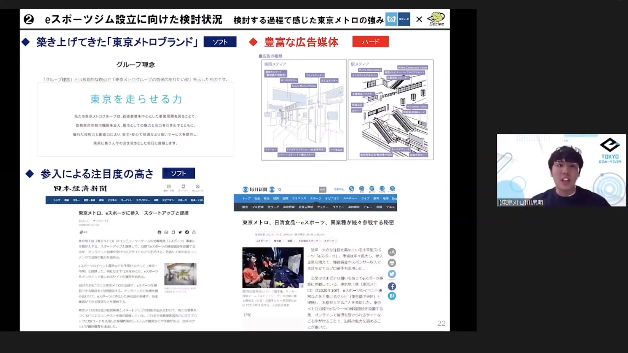Click the Nikkei article email share icon
The image size is (628, 353).
[x=166, y=232]
